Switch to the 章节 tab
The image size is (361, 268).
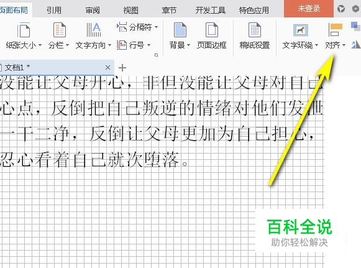pos(169,10)
